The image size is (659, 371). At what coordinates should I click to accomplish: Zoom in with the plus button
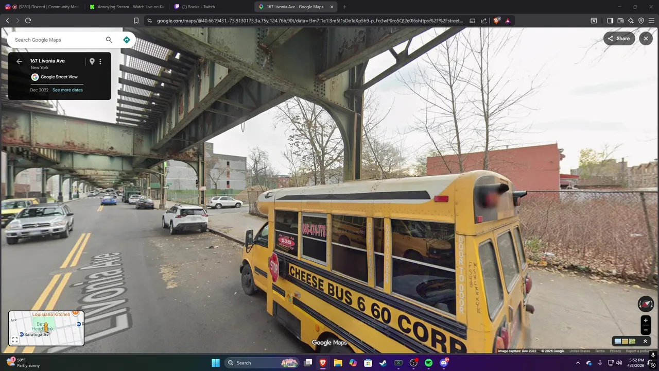tap(646, 321)
